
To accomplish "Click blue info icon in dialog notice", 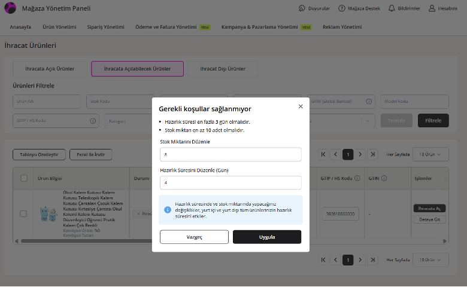I will click(168, 210).
